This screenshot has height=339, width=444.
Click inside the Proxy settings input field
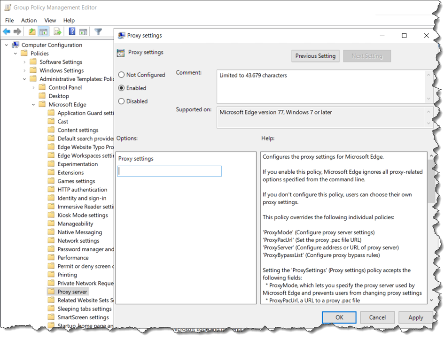(x=169, y=171)
